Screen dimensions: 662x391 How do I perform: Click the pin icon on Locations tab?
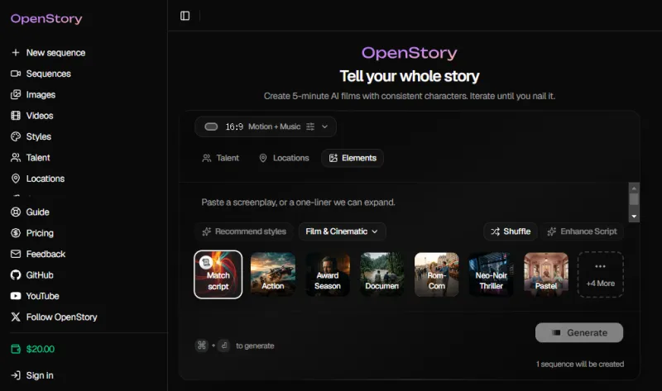[x=262, y=158]
